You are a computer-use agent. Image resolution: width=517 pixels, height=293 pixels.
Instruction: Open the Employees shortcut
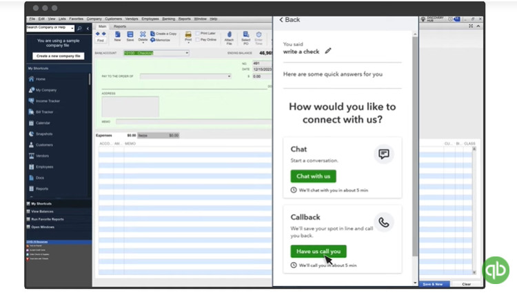pos(41,167)
